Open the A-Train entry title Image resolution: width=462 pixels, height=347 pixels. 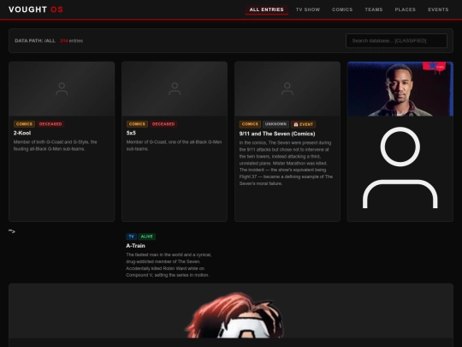pos(135,246)
